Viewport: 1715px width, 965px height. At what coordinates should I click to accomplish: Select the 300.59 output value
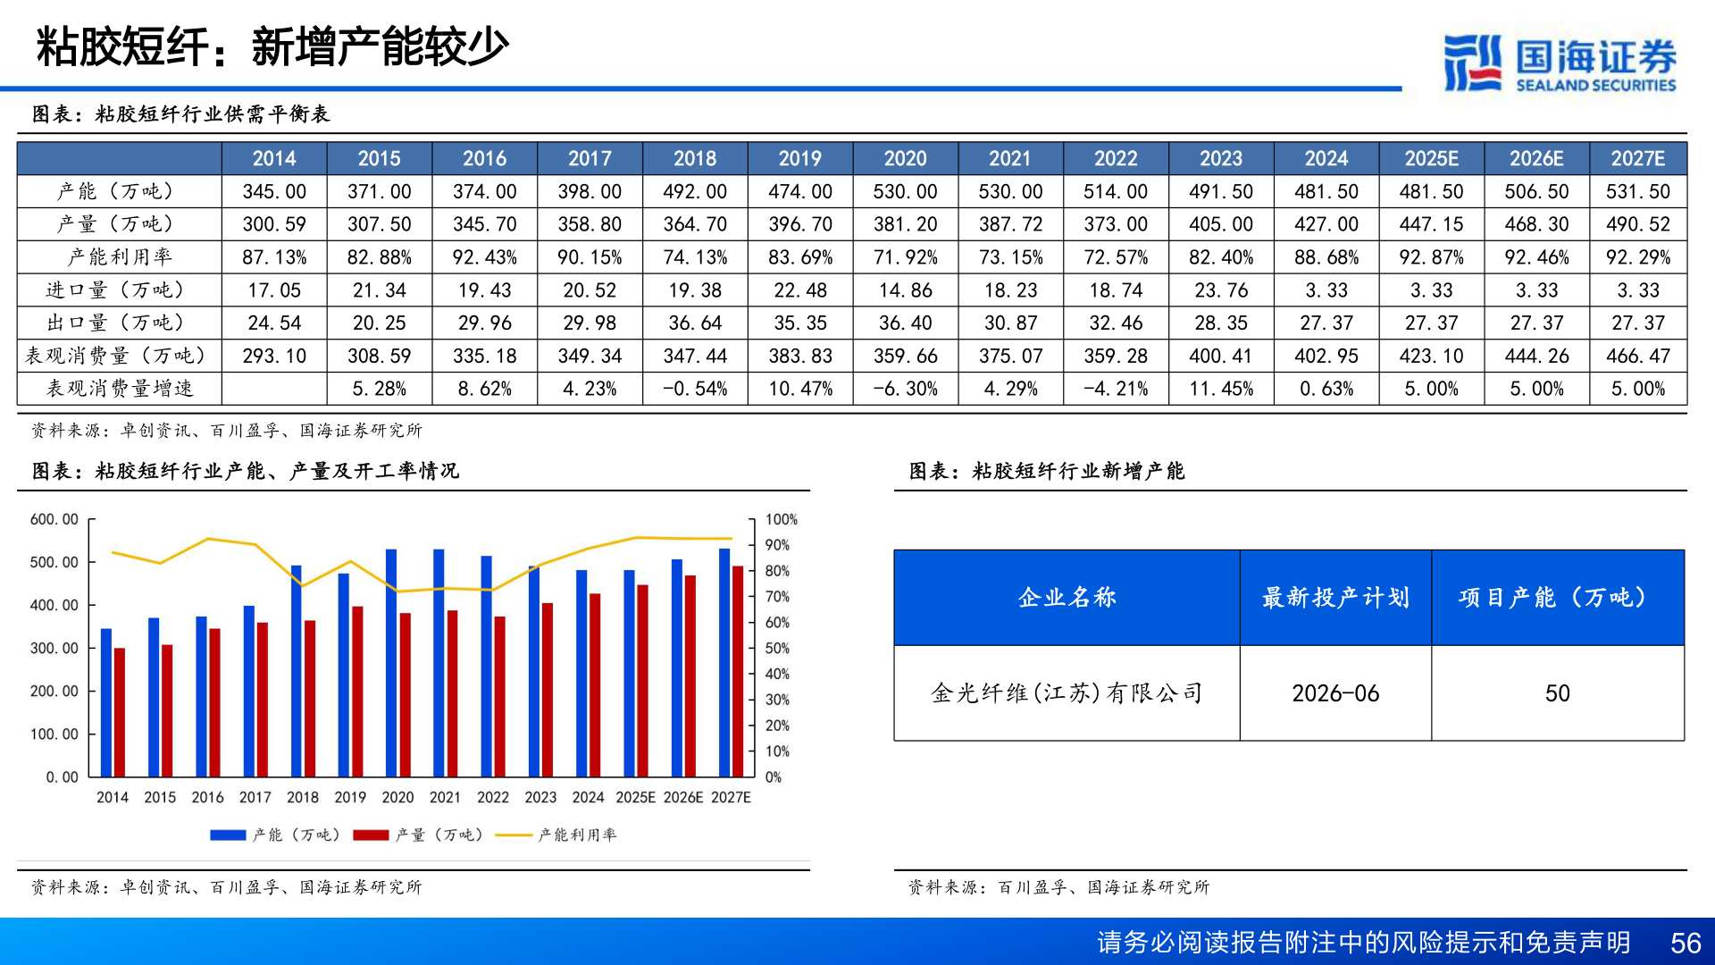[274, 224]
